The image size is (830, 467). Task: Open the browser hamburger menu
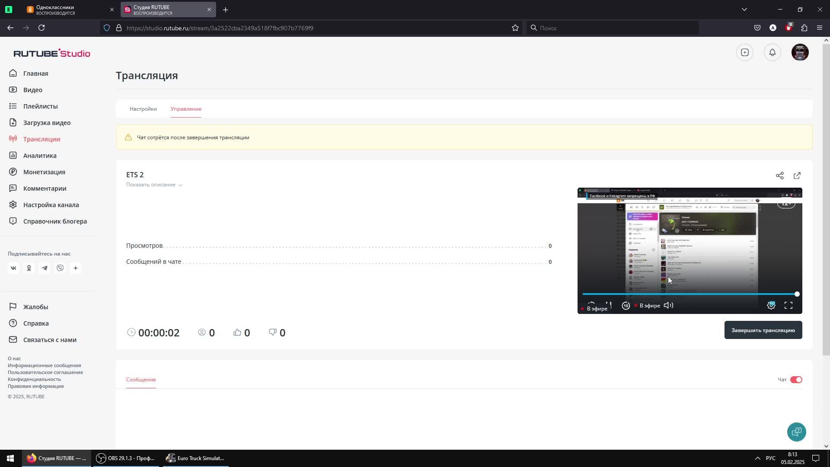point(820,28)
